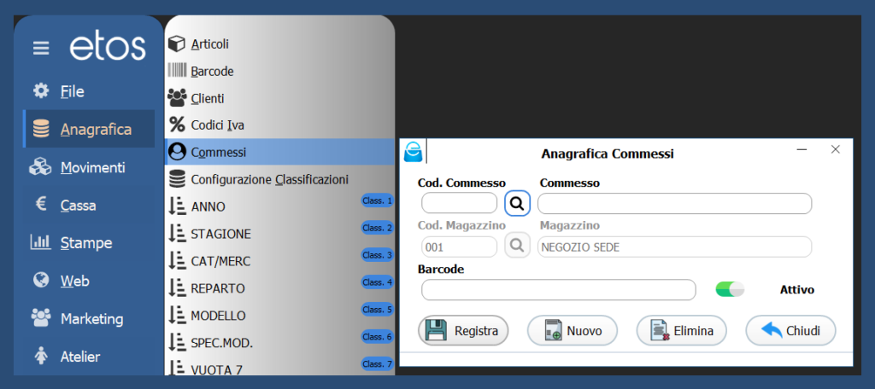Select the SPEC.MOD. classification entry
This screenshot has height=389, width=875.
[279, 343]
